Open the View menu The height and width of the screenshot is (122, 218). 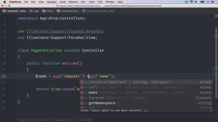[x=41, y=2]
